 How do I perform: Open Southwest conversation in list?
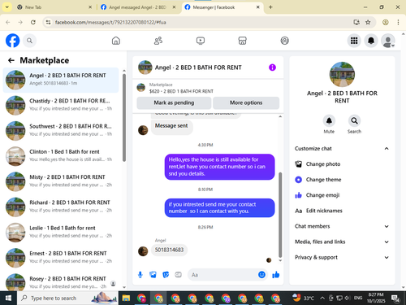pos(61,131)
